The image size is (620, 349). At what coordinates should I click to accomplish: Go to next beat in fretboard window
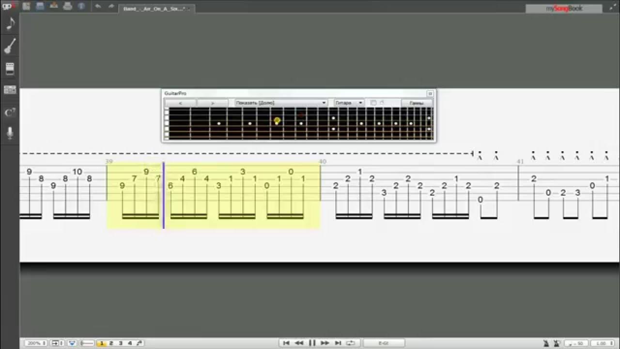(212, 103)
